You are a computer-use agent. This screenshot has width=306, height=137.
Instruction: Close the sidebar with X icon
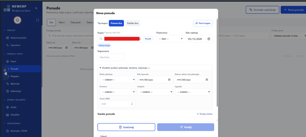(36, 8)
